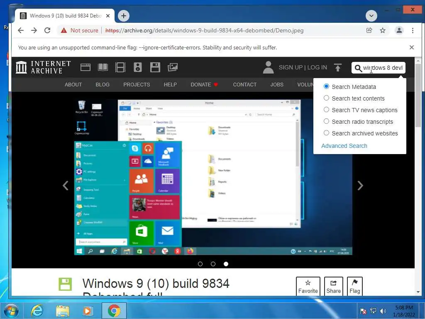
Task: Click the upload arrow icon
Action: click(x=338, y=68)
